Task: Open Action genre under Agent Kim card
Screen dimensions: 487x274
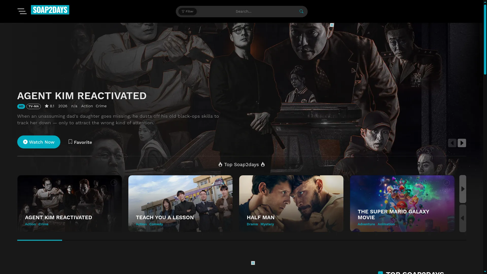Action: click(x=30, y=224)
